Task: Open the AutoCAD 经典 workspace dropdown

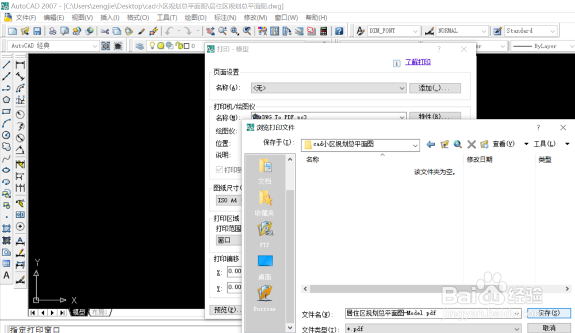Action: [53, 46]
